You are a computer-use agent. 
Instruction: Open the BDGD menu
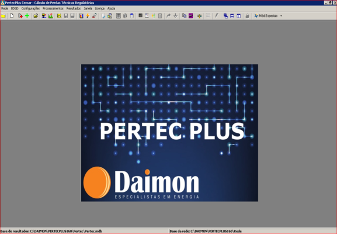pos(15,9)
